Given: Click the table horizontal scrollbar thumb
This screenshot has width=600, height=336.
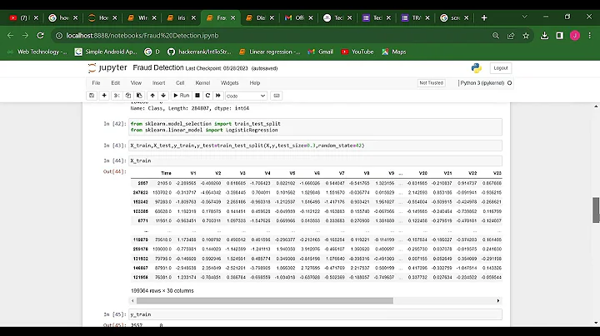Looking at the screenshot, I should (265, 301).
